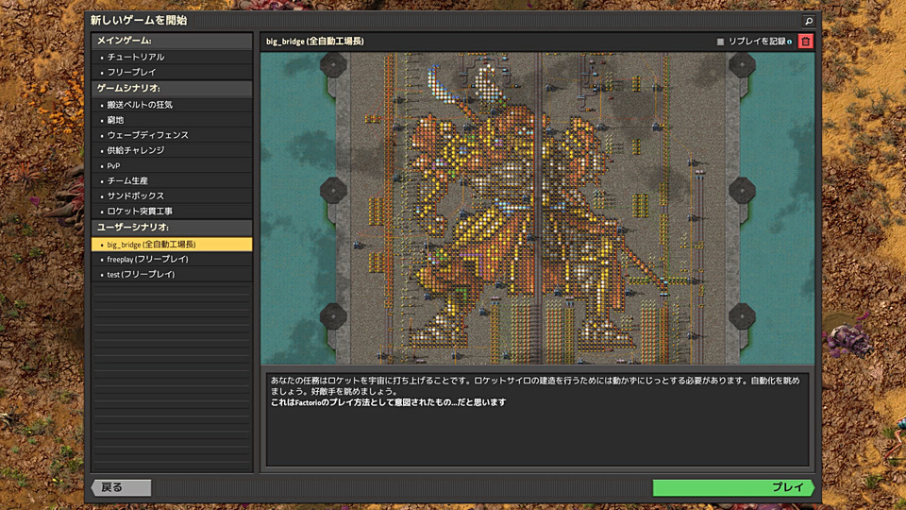
Task: Pick the チーム生産 scenario
Action: 172,180
